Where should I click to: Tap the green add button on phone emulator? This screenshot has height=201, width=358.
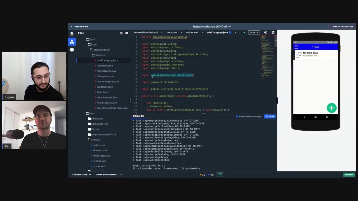332,108
